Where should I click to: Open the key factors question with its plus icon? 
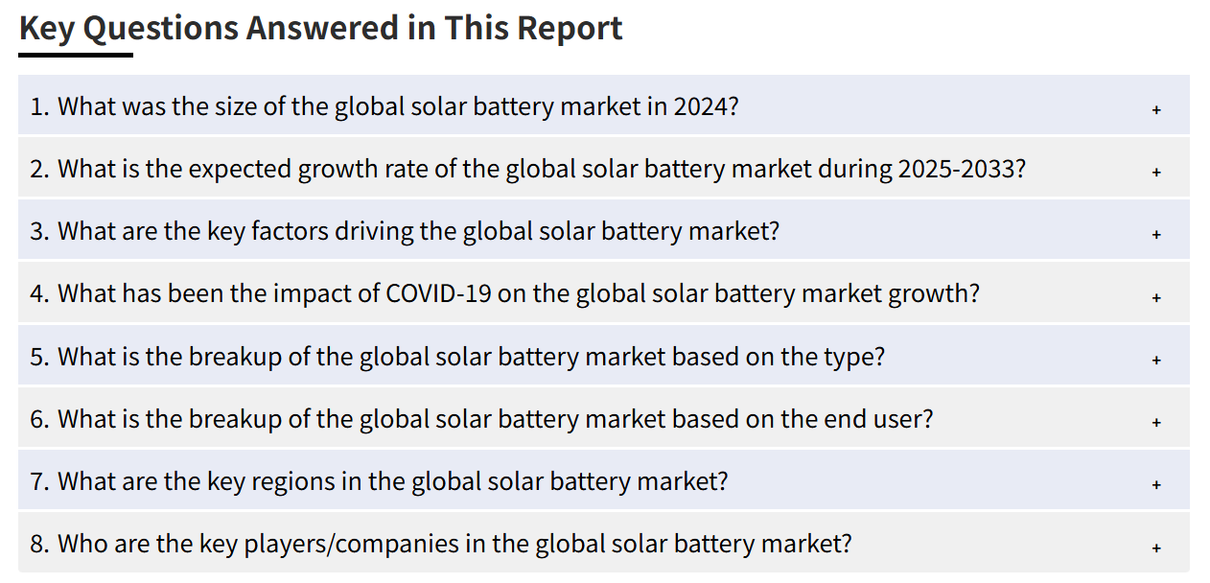tap(1156, 234)
